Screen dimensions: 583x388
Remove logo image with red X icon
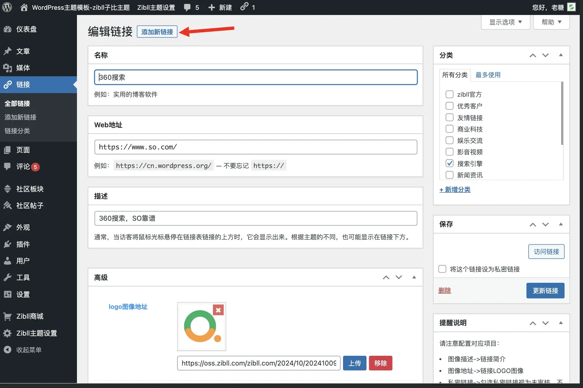tap(218, 310)
